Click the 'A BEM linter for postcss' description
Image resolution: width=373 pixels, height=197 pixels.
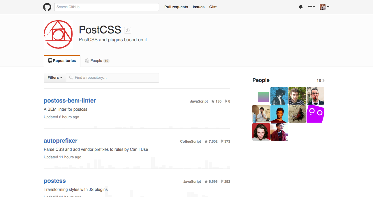[66, 109]
